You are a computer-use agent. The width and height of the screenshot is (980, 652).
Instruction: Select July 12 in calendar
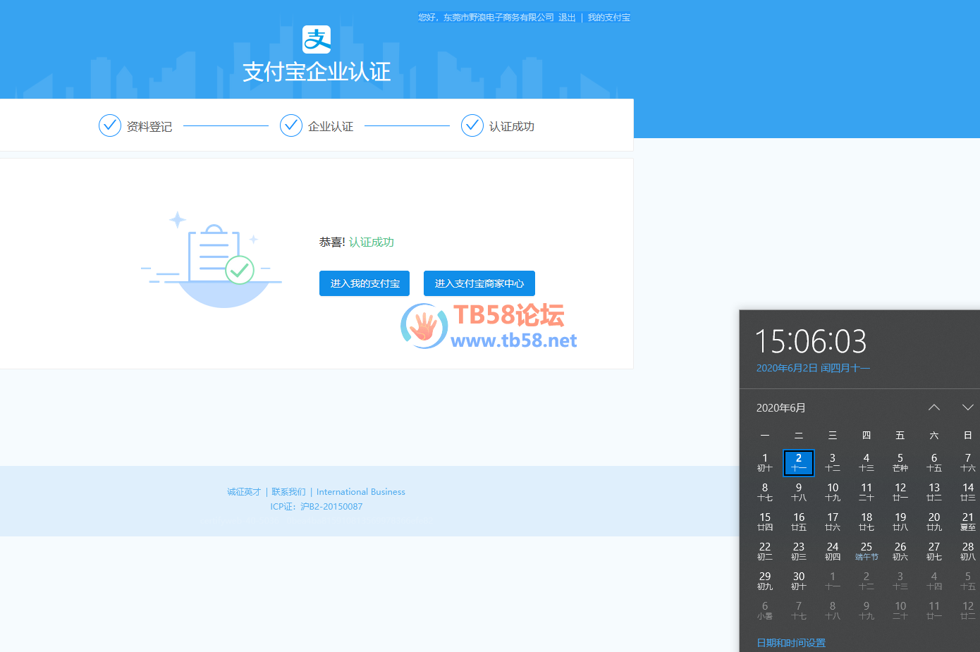968,611
